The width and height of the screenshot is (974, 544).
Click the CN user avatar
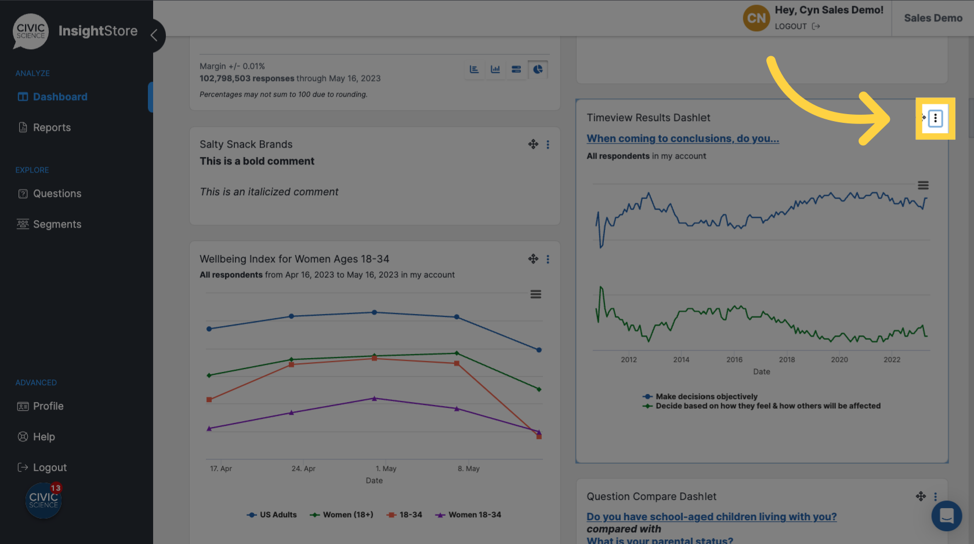tap(756, 18)
